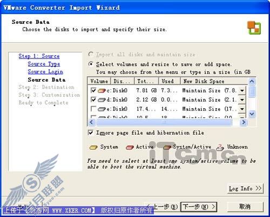This screenshot has width=270, height=217.
Task: Click the c: volume disk icon
Action: click(102, 90)
